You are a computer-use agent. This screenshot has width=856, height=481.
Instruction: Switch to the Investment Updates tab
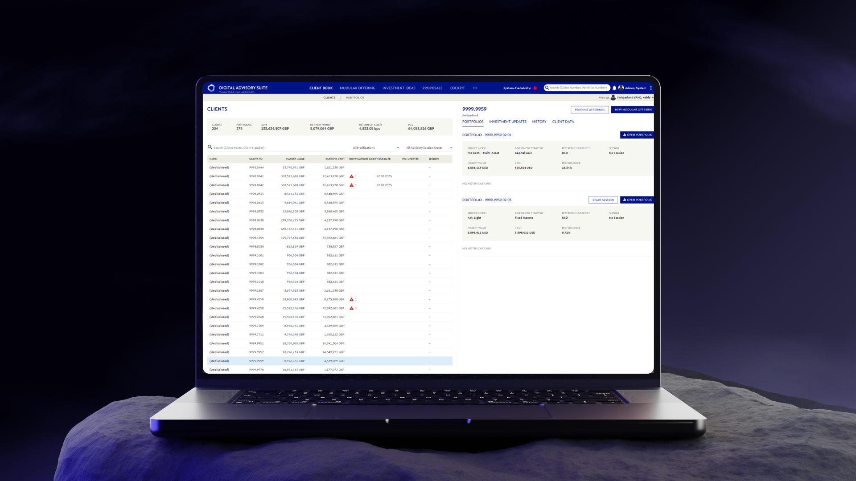click(x=507, y=122)
